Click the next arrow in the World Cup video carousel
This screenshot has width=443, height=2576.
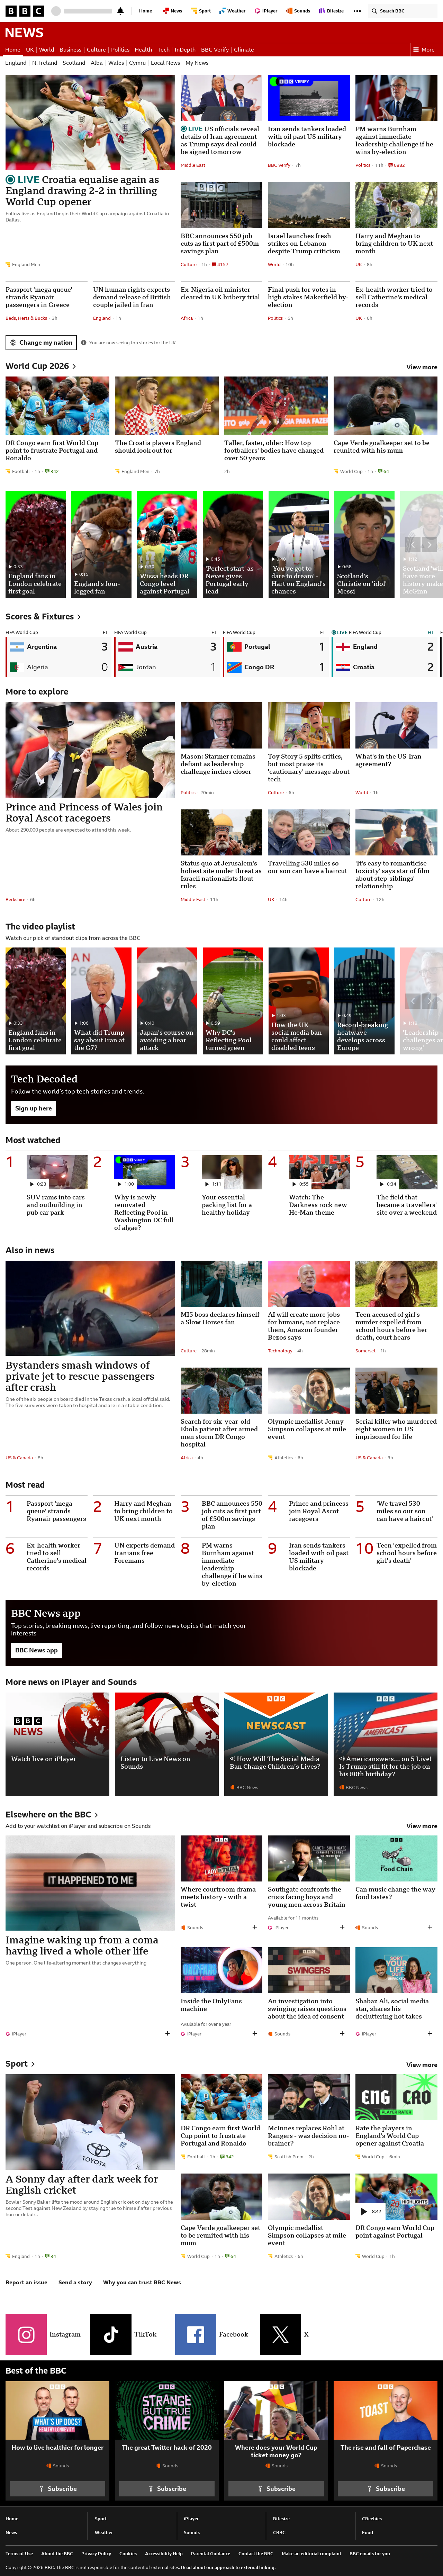(x=429, y=545)
